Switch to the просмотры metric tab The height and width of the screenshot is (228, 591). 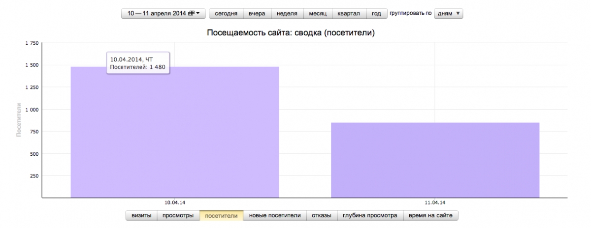pyautogui.click(x=178, y=215)
